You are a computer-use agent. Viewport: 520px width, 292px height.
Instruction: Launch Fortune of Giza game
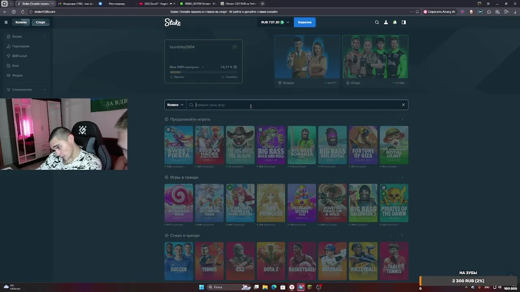pos(363,145)
